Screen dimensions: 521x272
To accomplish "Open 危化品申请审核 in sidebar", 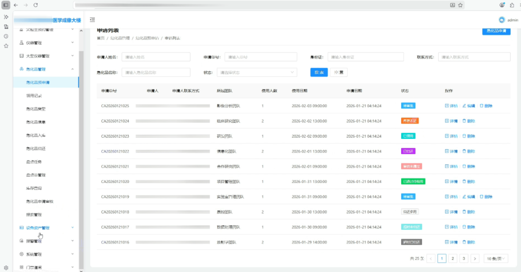I will tap(39, 201).
